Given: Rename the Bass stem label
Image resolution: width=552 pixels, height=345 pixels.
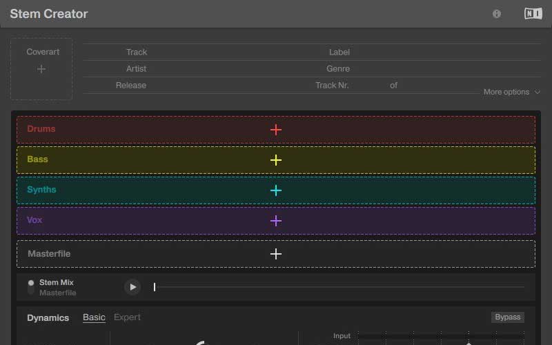Looking at the screenshot, I should click(37, 159).
